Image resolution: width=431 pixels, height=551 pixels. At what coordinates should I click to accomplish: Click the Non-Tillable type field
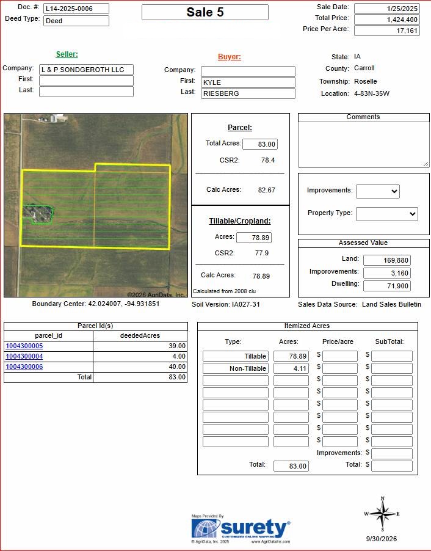point(236,368)
